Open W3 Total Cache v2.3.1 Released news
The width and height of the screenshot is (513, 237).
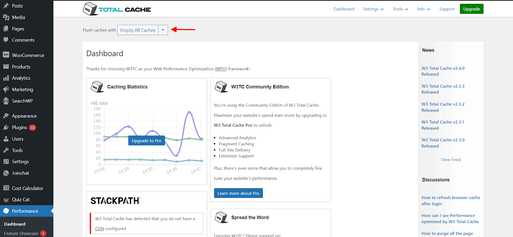pos(443,125)
